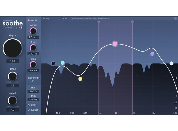Viewport: 178px width, 131px height.
Task: Click the sens knob
Action: click(x=33, y=64)
